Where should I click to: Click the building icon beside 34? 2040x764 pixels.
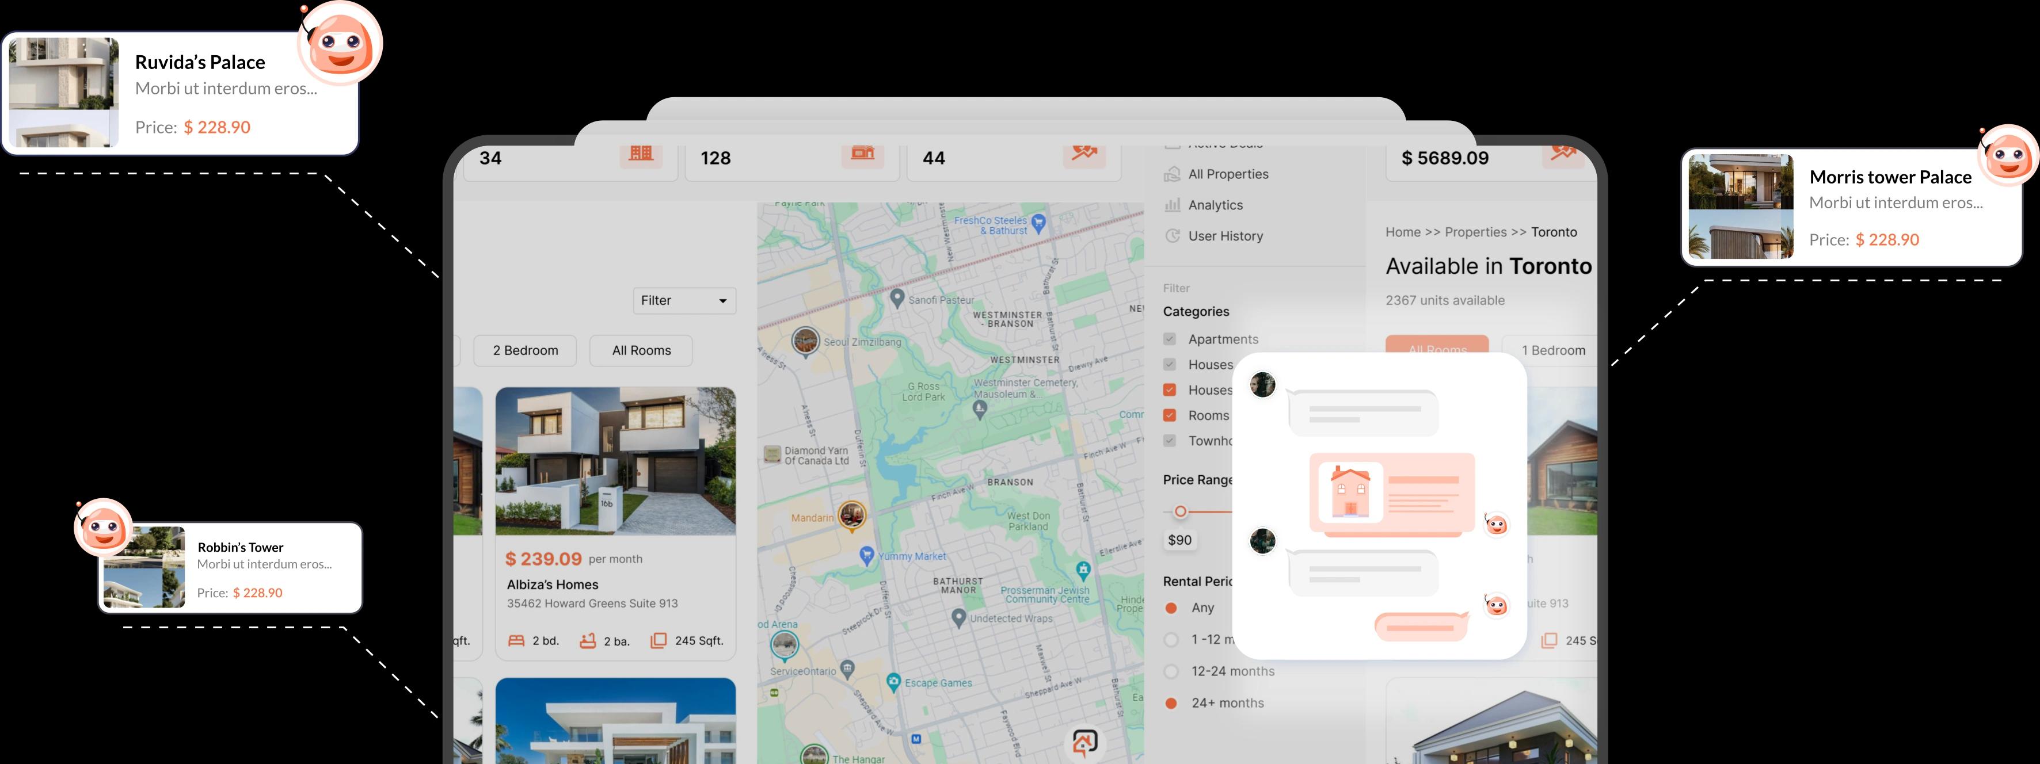(x=641, y=154)
